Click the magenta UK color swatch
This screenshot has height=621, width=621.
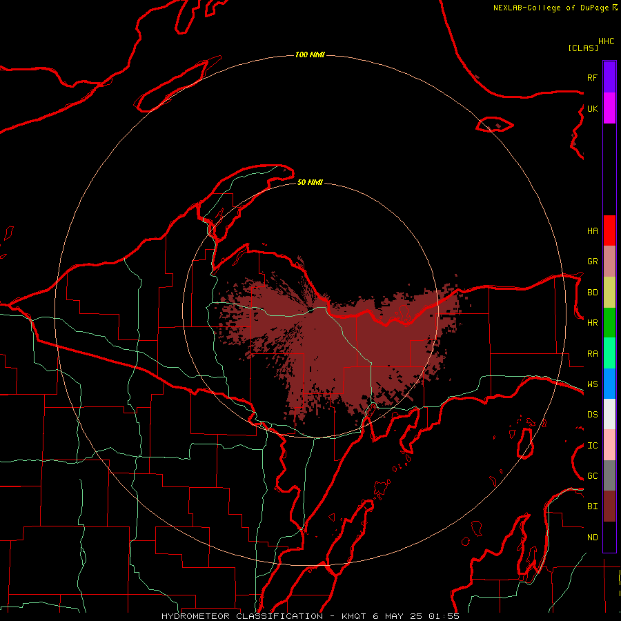[609, 108]
